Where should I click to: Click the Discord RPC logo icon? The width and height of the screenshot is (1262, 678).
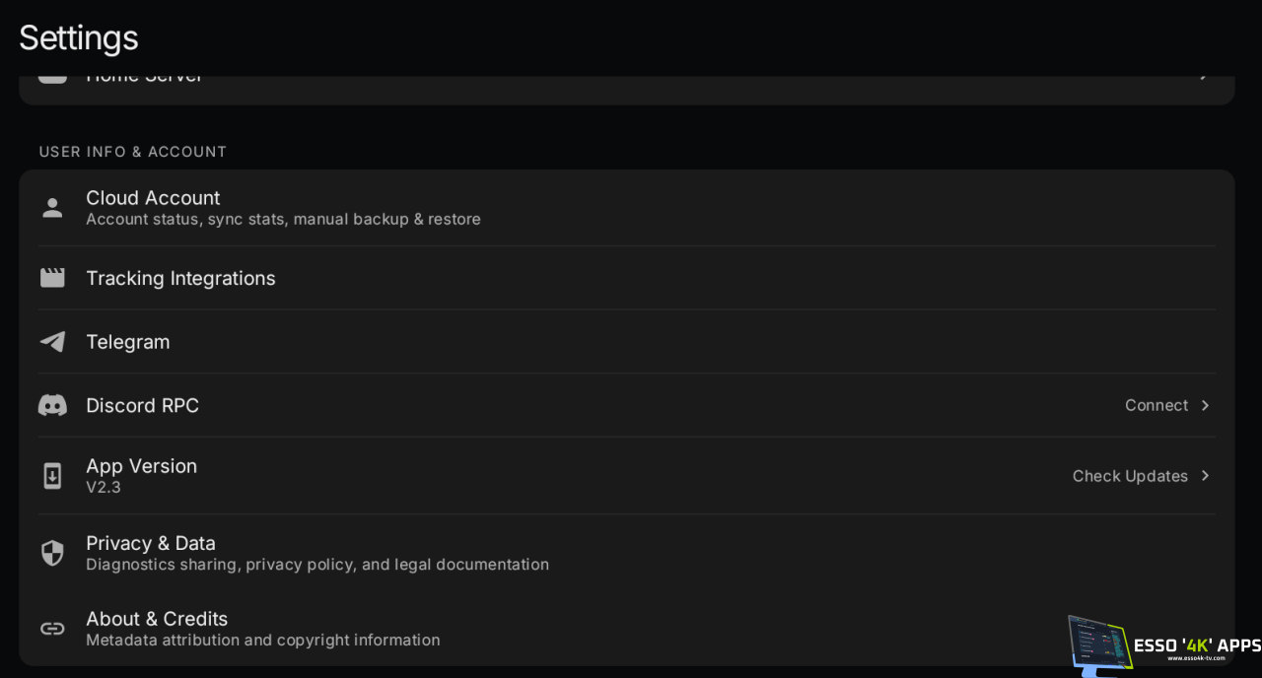click(52, 405)
